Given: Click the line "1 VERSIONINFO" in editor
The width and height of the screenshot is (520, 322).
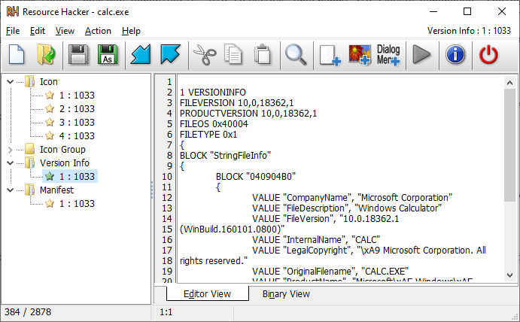Looking at the screenshot, I should (x=212, y=93).
